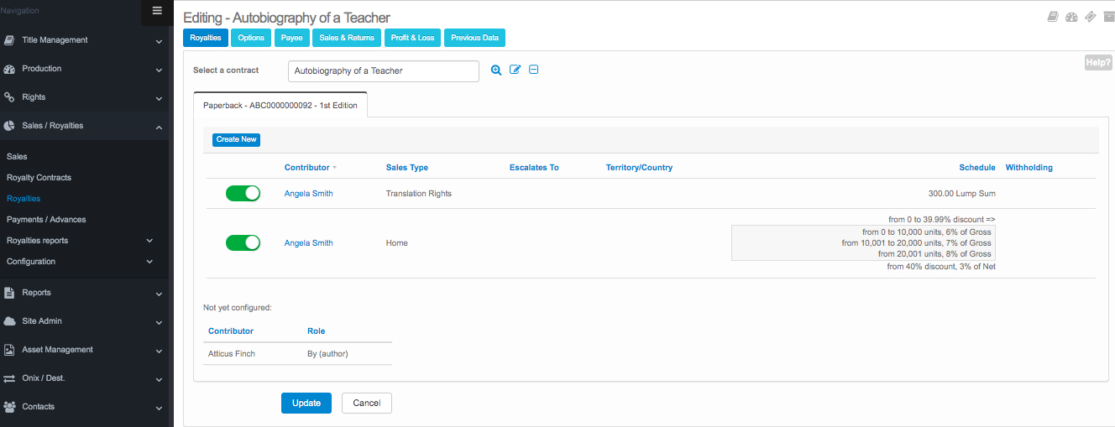Disable the Translation Rights royalty toggle
The height and width of the screenshot is (427, 1115).
(x=243, y=194)
